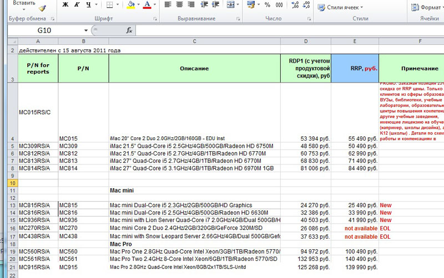This screenshot has width=444, height=278.
Task: Select cell with 140 490 руб.
Action: click(355, 259)
